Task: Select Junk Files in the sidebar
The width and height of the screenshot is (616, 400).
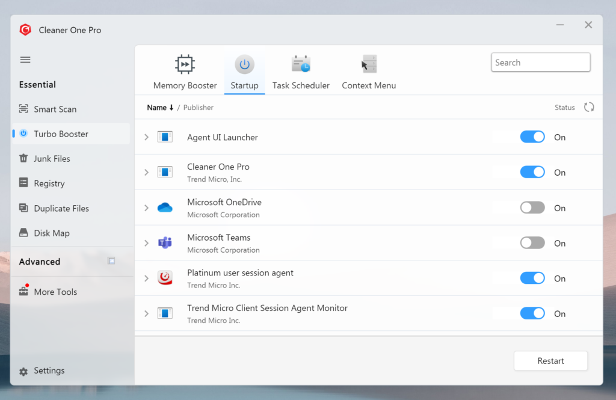Action: point(52,159)
